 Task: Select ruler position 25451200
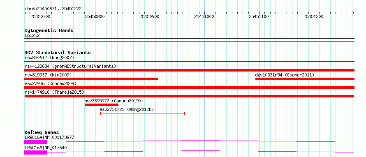[x=313, y=16]
